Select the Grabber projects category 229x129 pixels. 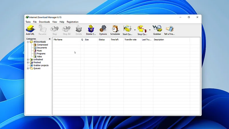pyautogui.click(x=41, y=65)
